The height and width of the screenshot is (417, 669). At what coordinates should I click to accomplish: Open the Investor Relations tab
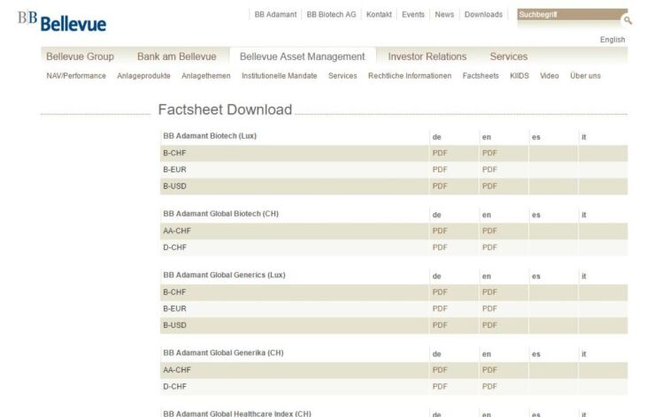[427, 57]
